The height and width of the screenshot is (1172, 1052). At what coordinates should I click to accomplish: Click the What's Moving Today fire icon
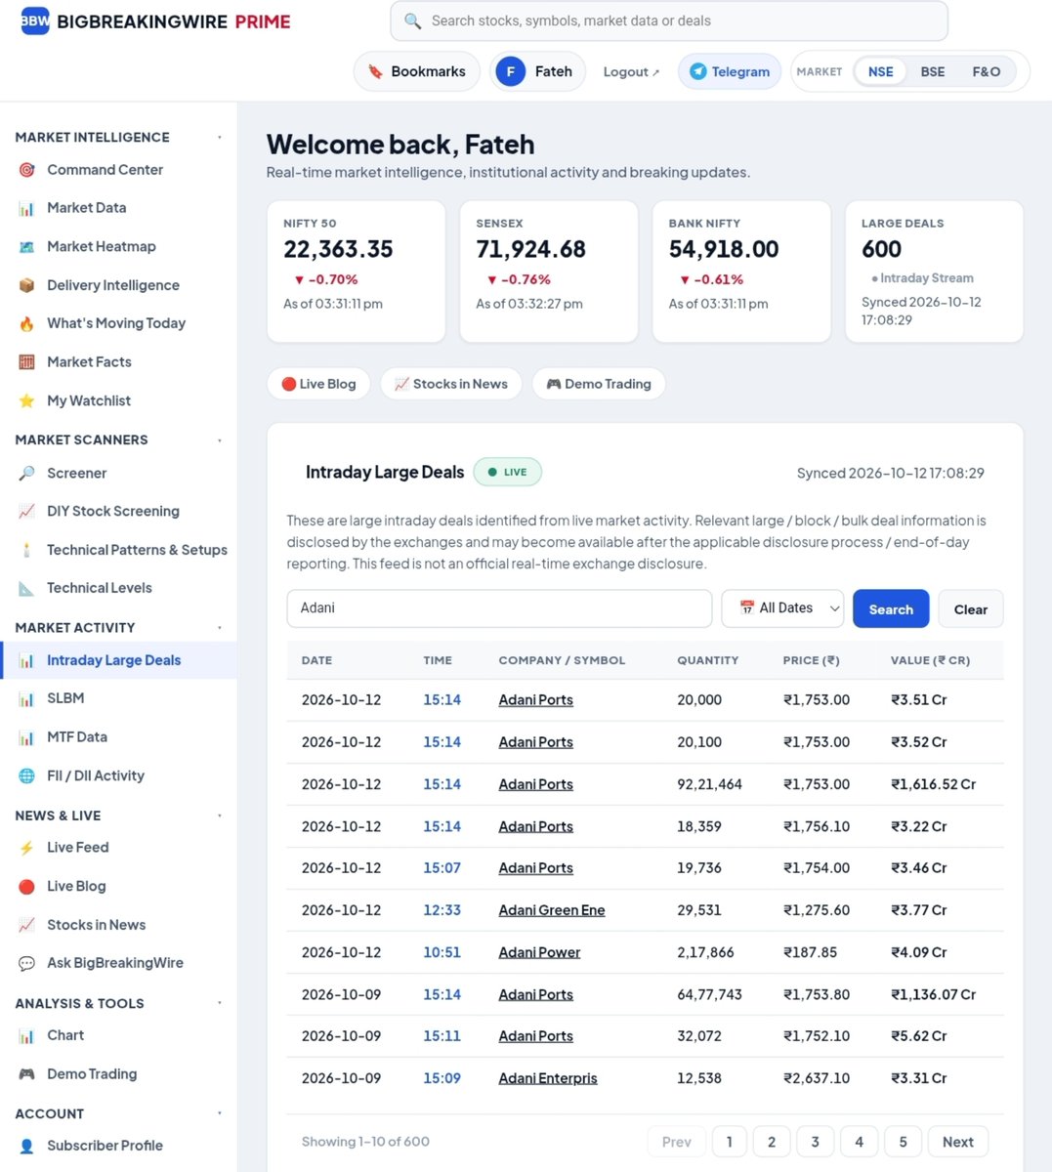click(27, 323)
